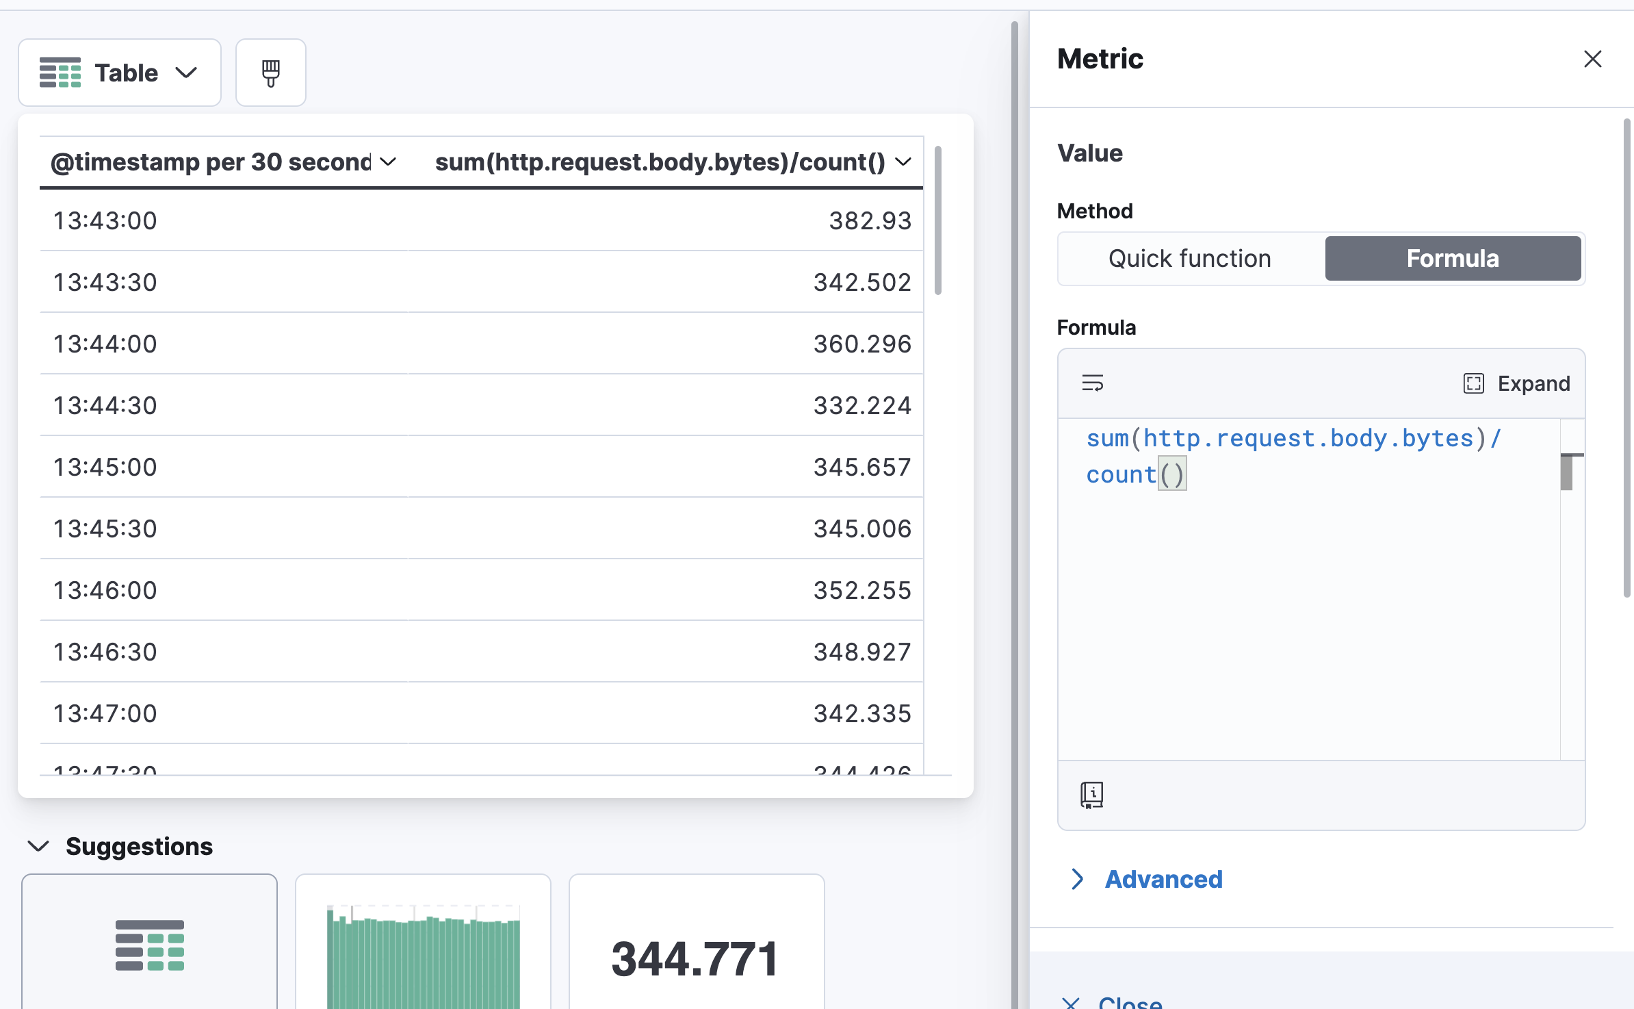The height and width of the screenshot is (1009, 1634).
Task: Open the visual options paintbrush icon
Action: click(x=270, y=73)
